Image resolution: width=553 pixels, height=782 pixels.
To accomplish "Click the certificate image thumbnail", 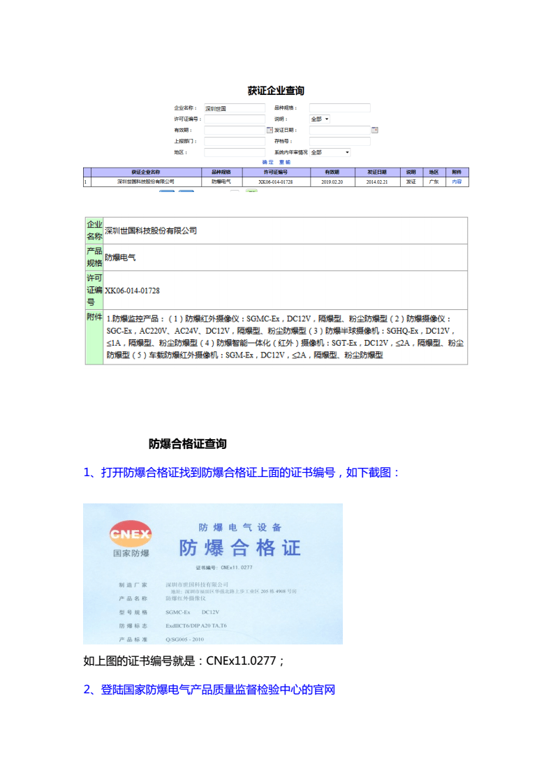I will point(213,573).
